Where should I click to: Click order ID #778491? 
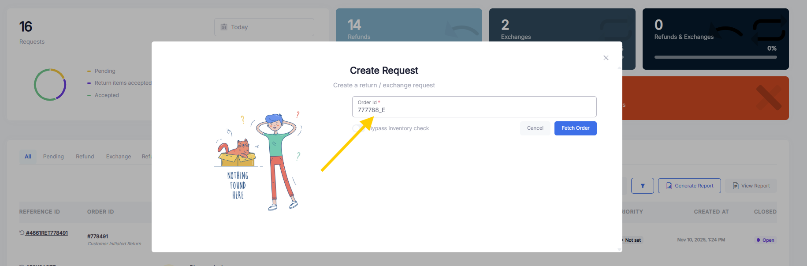coord(97,236)
